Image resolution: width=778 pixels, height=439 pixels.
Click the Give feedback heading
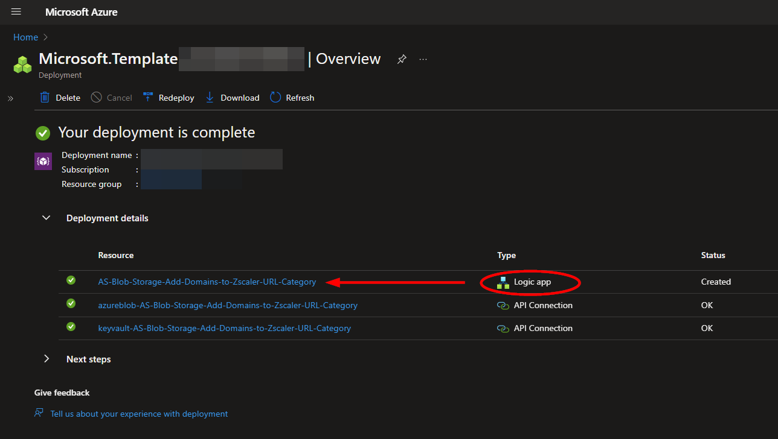[62, 393]
